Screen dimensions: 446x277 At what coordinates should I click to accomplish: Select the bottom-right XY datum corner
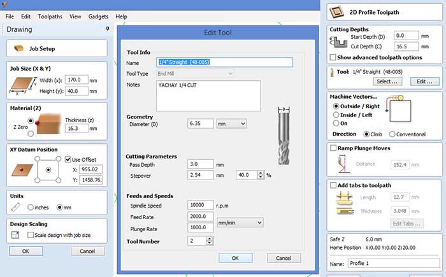(x=59, y=180)
